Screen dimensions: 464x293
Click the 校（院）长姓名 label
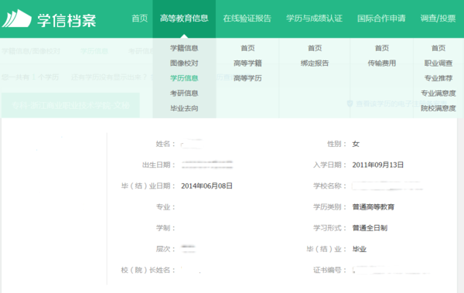click(148, 270)
